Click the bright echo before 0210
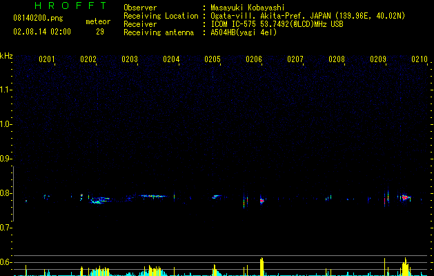 pyautogui.click(x=406, y=197)
